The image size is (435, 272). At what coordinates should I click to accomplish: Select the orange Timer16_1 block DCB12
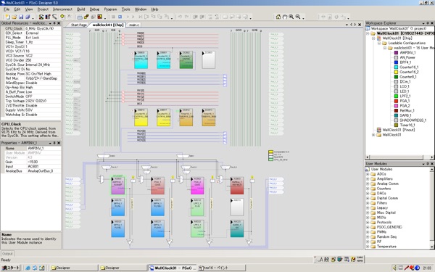pyautogui.click(x=186, y=118)
